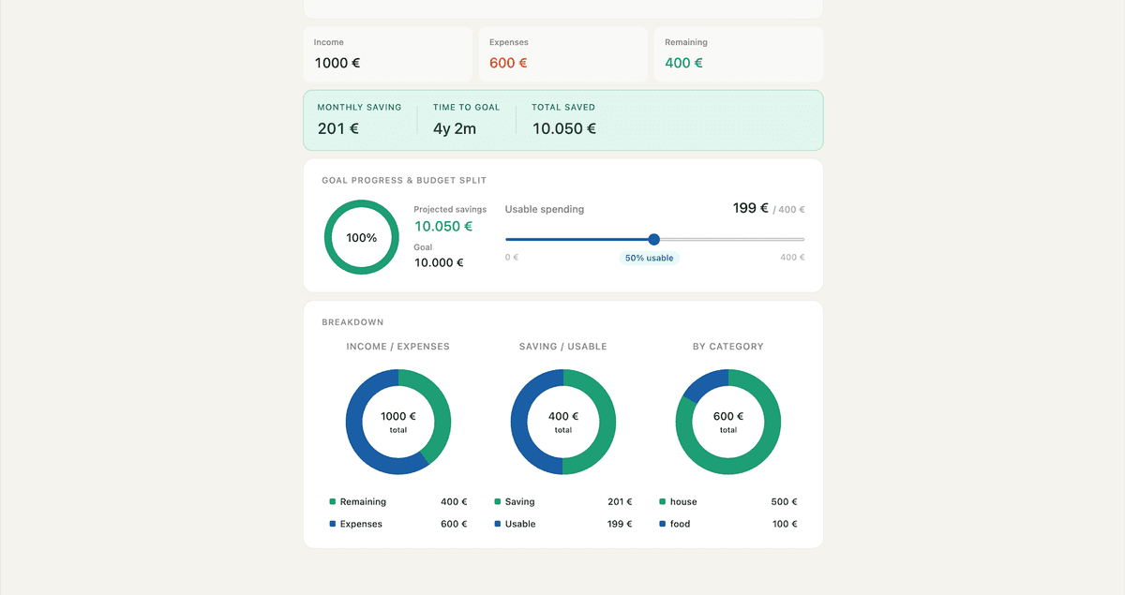Click the Monthly Saving value 201 €
The image size is (1125, 595).
(x=338, y=128)
